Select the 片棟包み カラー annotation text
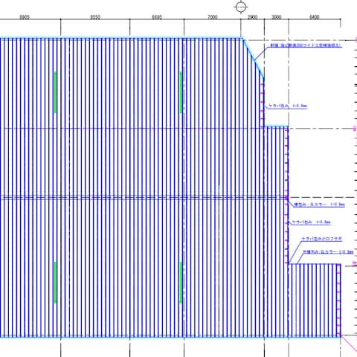357x357 pixels. (x=328, y=252)
